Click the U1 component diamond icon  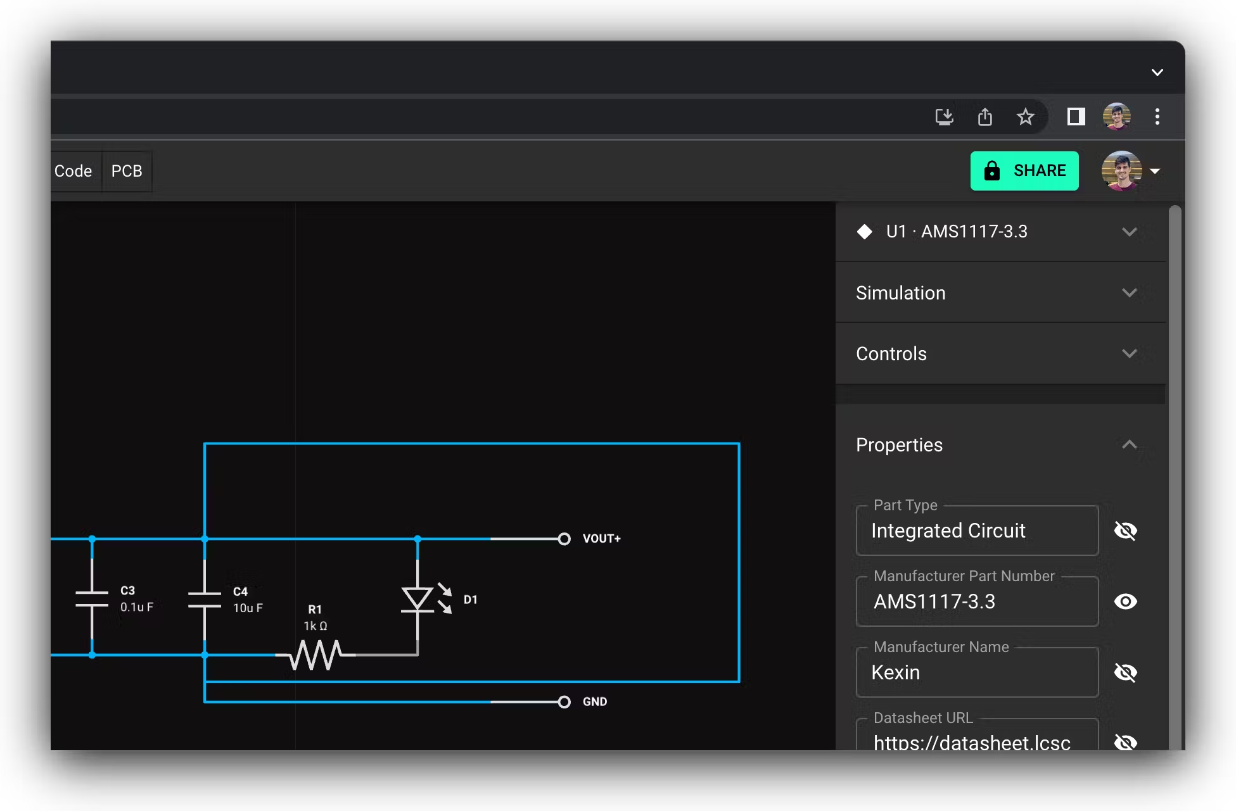pyautogui.click(x=865, y=232)
